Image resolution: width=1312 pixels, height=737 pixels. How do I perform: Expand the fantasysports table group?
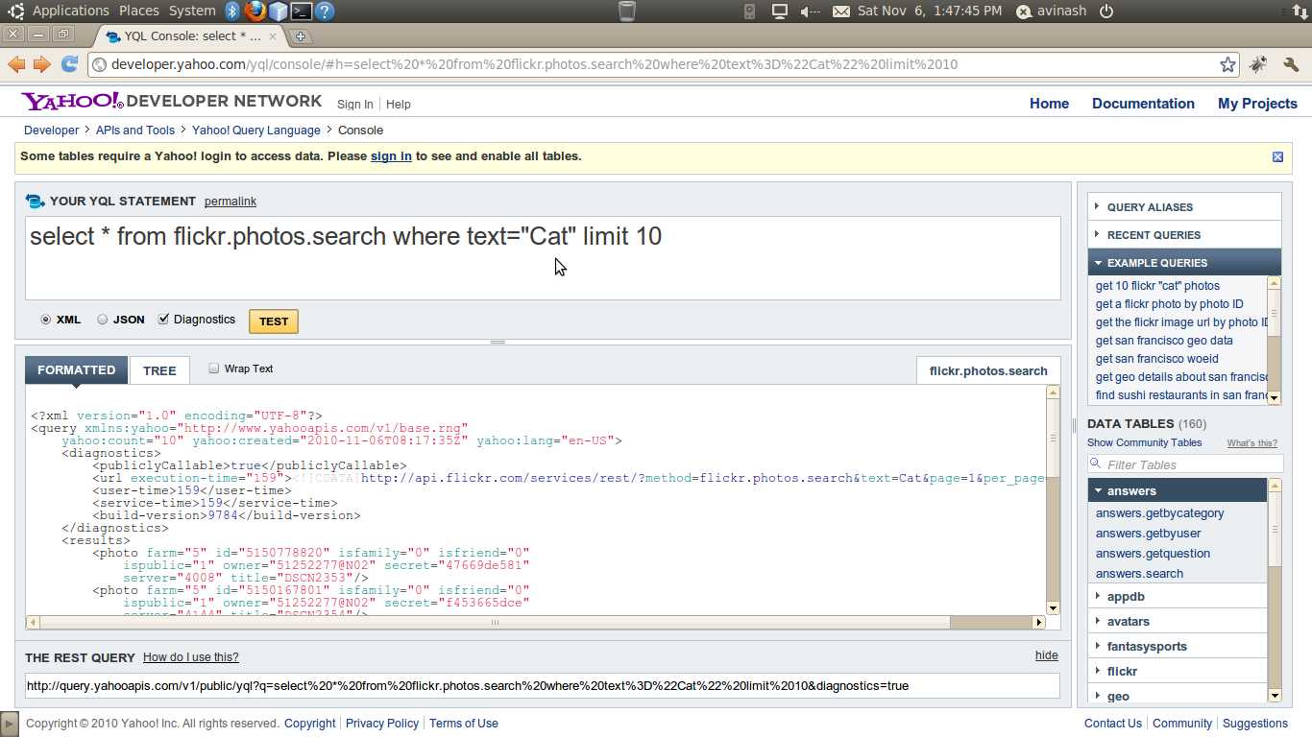(x=1178, y=646)
